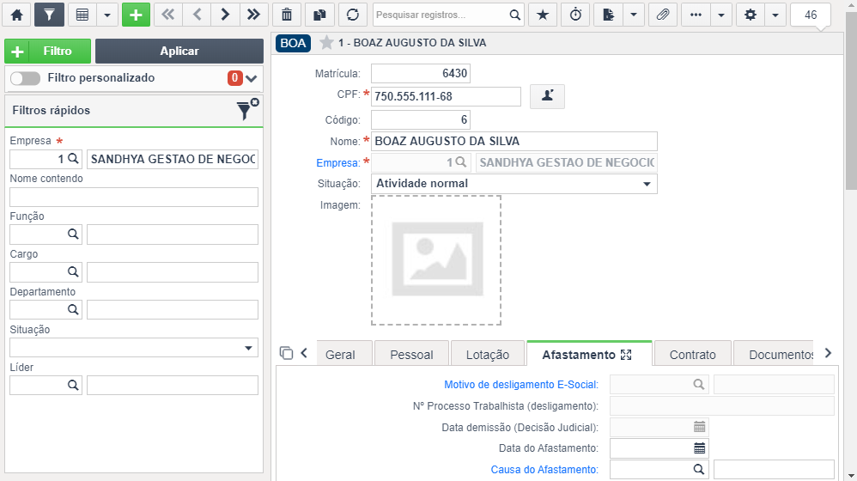
Task: Mark as favorite in toolbar star
Action: (543, 15)
